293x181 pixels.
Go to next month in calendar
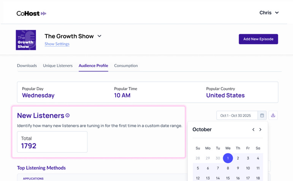260,130
